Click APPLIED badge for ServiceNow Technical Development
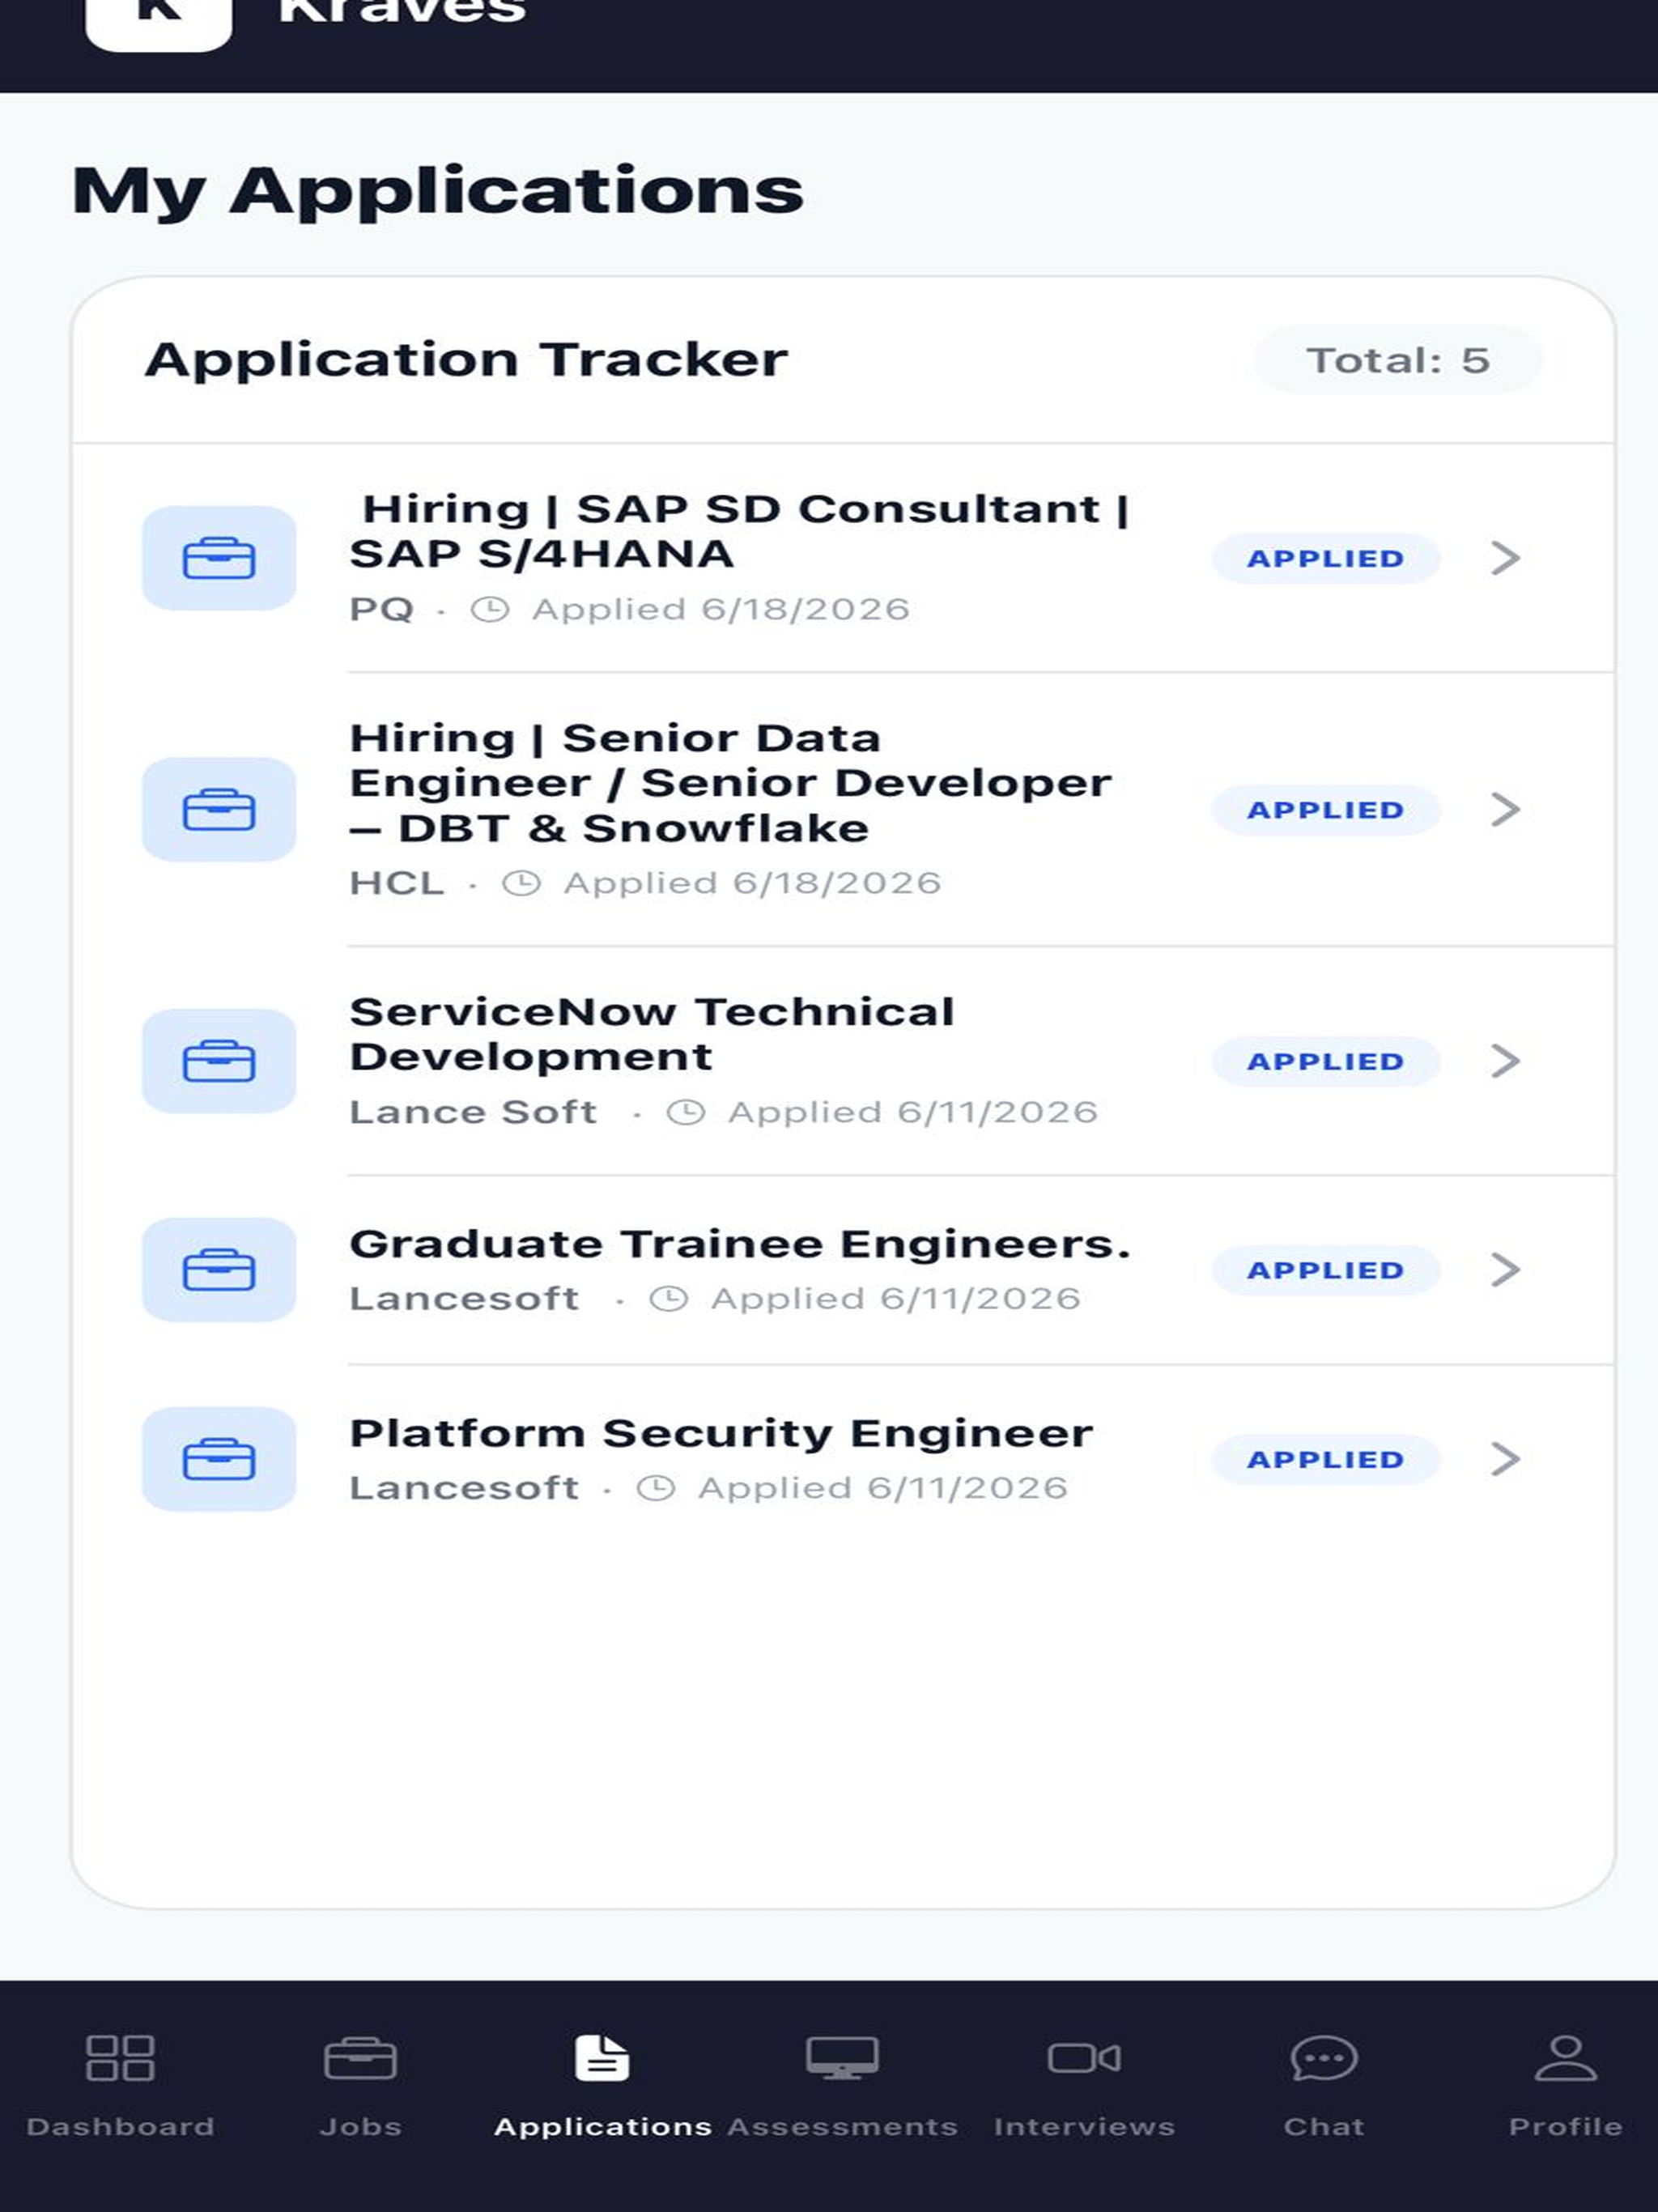Image resolution: width=1658 pixels, height=2212 pixels. pyautogui.click(x=1326, y=1061)
